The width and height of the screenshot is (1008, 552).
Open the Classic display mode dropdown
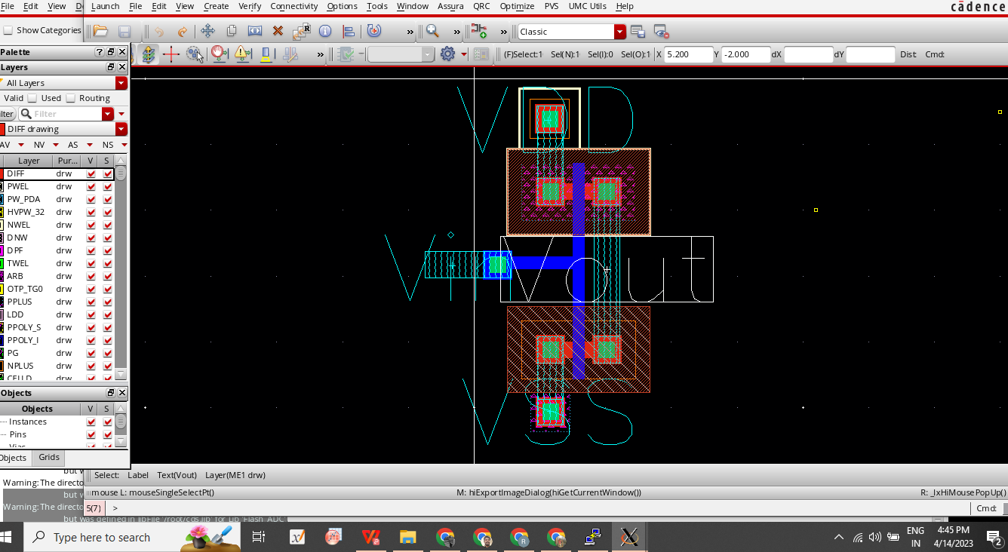[619, 32]
